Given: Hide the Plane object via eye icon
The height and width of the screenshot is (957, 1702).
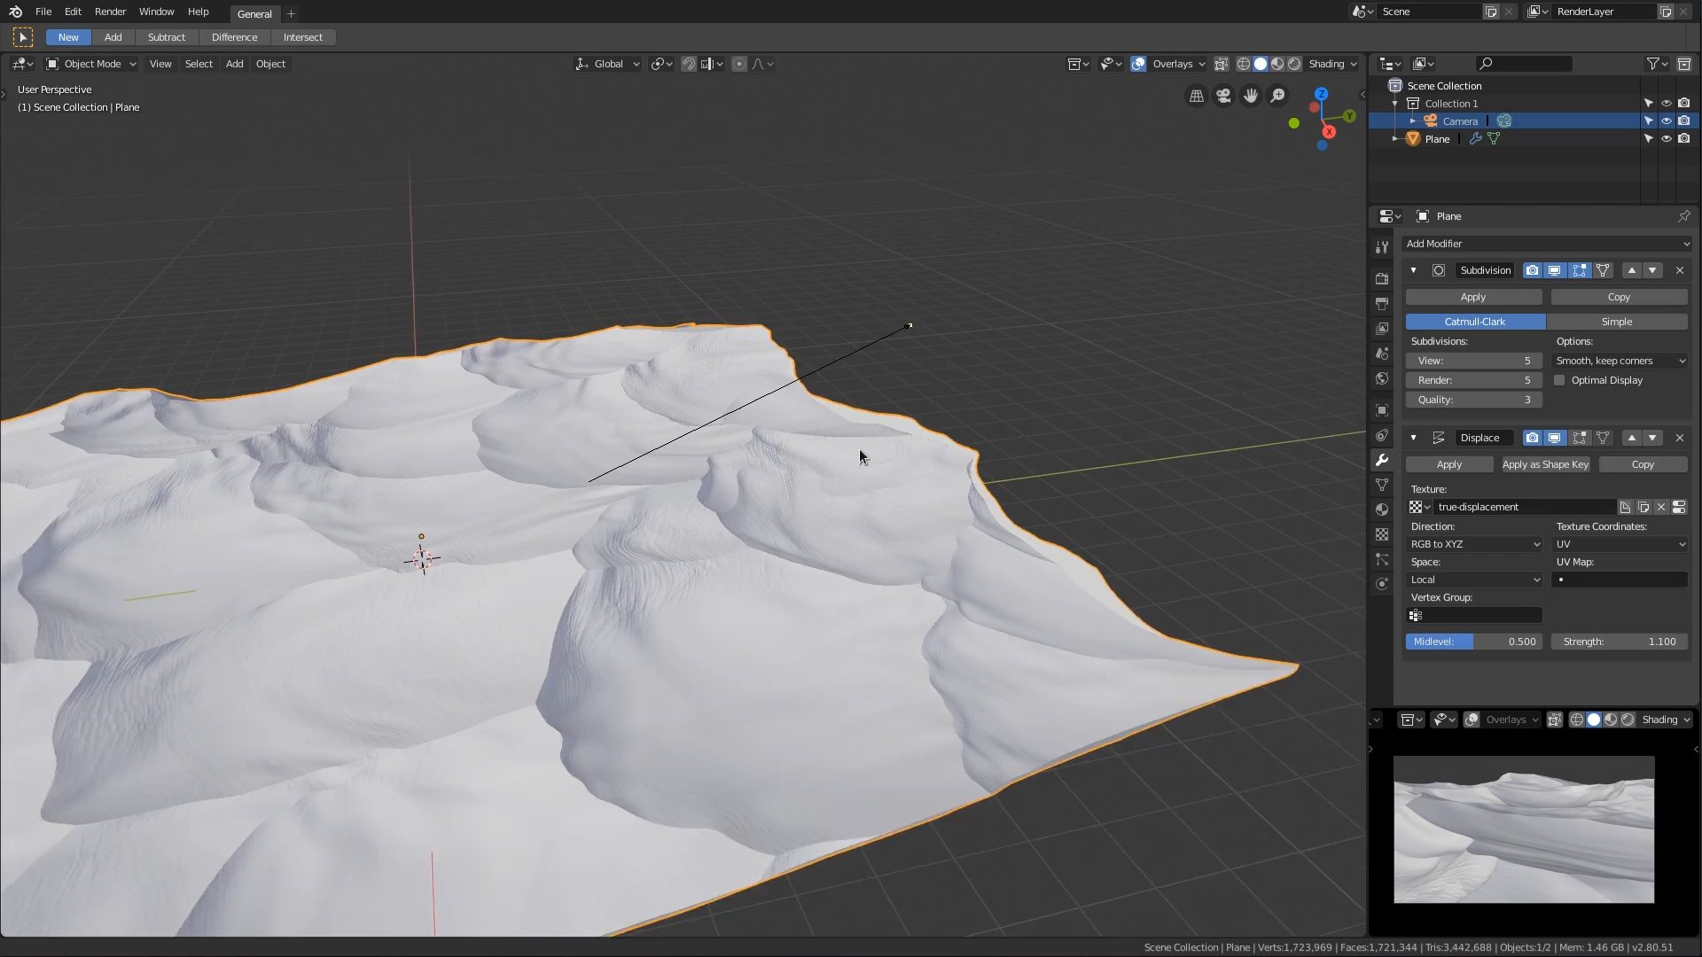Looking at the screenshot, I should [1667, 139].
